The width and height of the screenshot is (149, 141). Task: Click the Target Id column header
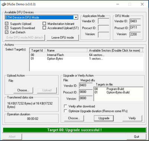(37, 50)
